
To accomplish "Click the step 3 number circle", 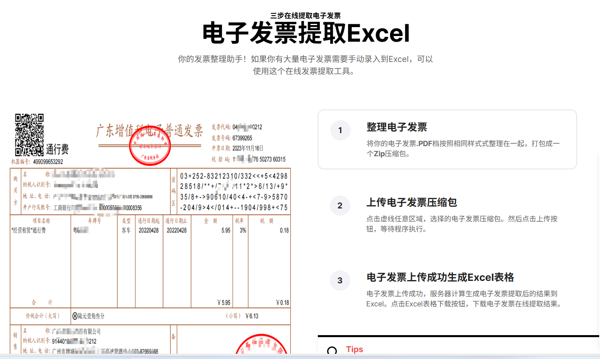I will tap(340, 280).
